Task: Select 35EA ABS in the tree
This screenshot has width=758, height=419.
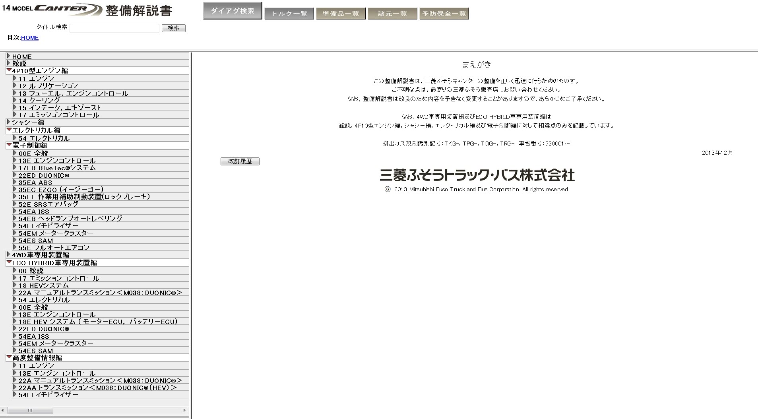Action: click(x=35, y=183)
